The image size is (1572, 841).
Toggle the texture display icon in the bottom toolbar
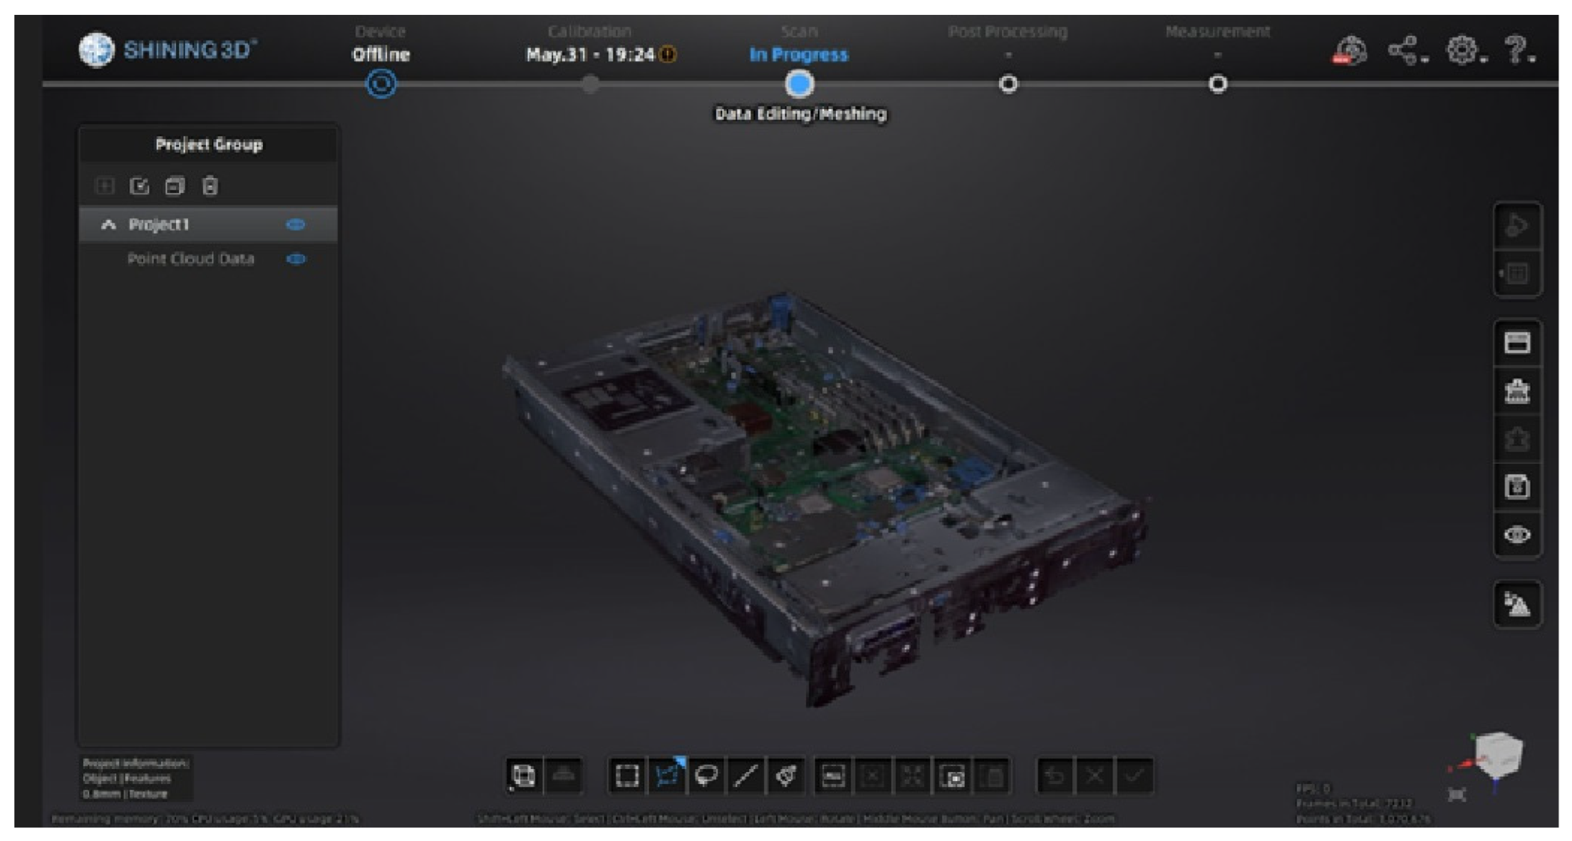point(563,775)
